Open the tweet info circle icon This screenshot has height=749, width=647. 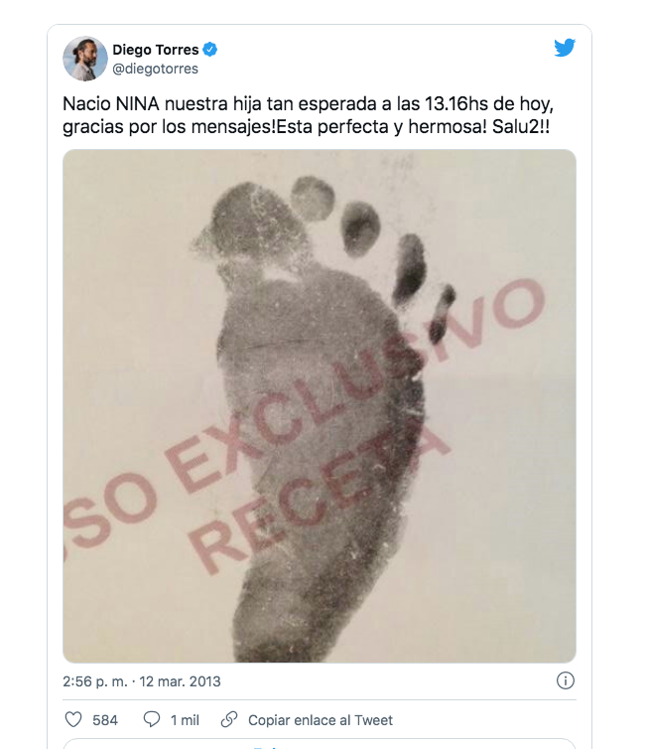tap(566, 680)
